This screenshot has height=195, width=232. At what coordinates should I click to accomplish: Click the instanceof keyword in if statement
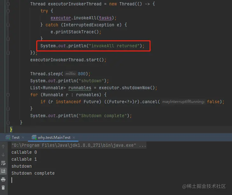point(68,102)
